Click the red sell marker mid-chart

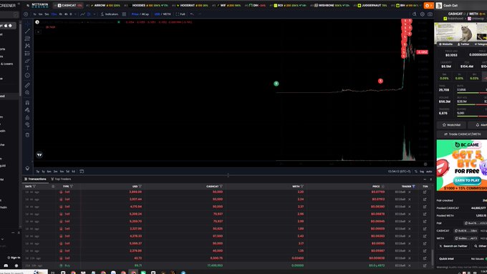(380, 81)
